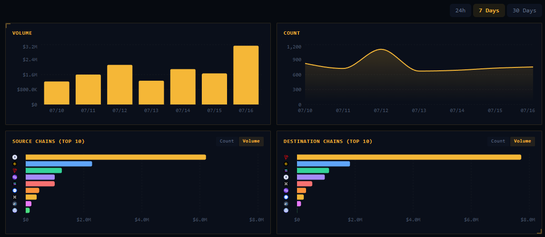The height and width of the screenshot is (237, 545).
Task: Click the VOLUME panel title
Action: (22, 33)
